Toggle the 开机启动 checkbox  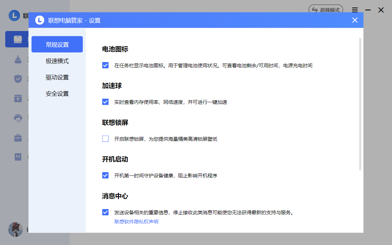click(105, 175)
